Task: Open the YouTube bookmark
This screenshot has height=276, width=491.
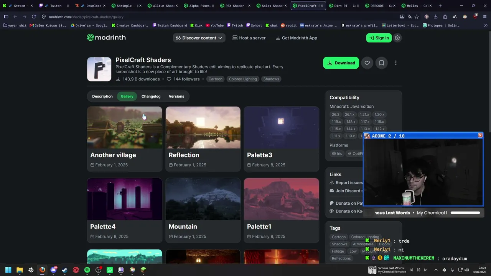Action: (214, 25)
